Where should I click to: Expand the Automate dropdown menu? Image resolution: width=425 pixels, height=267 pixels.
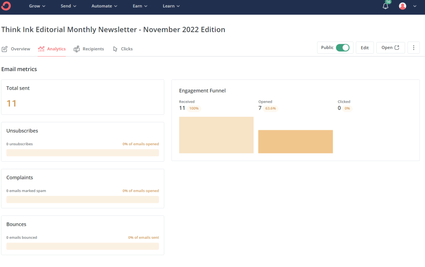point(104,6)
